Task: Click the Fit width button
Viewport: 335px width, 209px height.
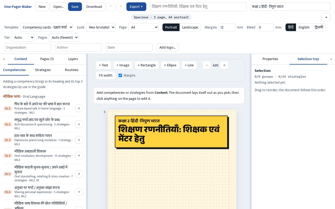Action: tap(106, 76)
